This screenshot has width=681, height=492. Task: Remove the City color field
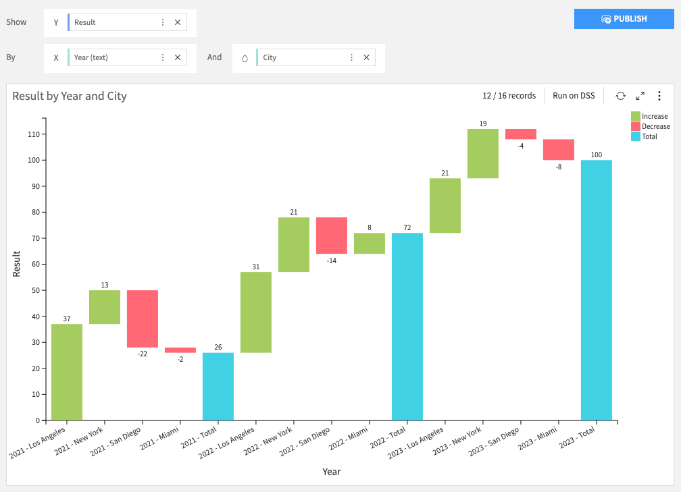[x=366, y=57]
